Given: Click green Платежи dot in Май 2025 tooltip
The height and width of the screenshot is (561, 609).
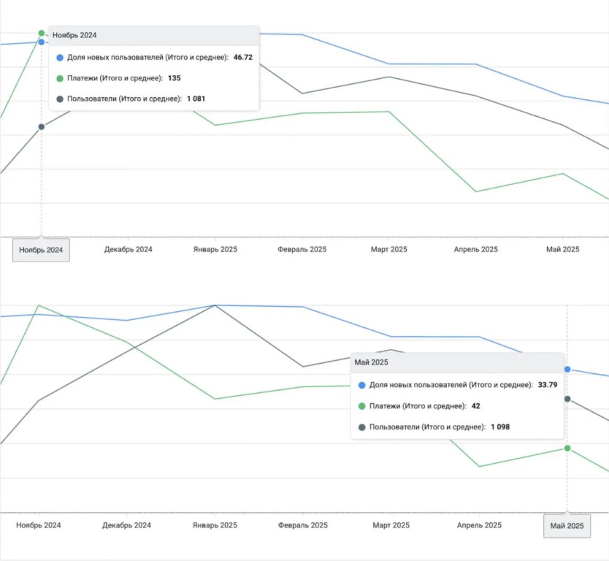Looking at the screenshot, I should tap(362, 406).
